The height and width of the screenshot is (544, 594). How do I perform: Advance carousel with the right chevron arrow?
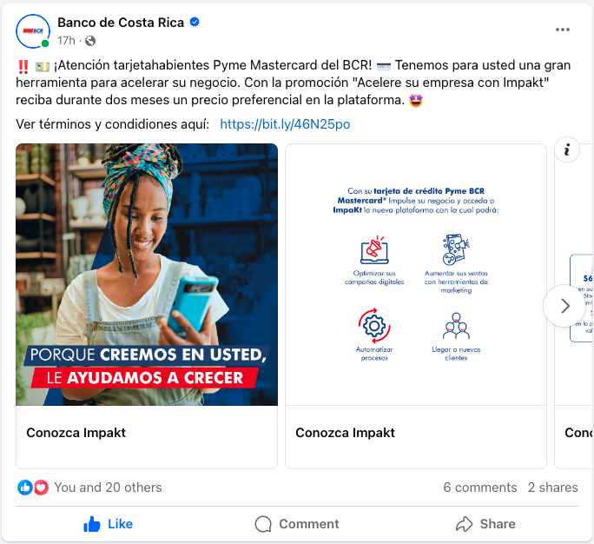pos(564,306)
